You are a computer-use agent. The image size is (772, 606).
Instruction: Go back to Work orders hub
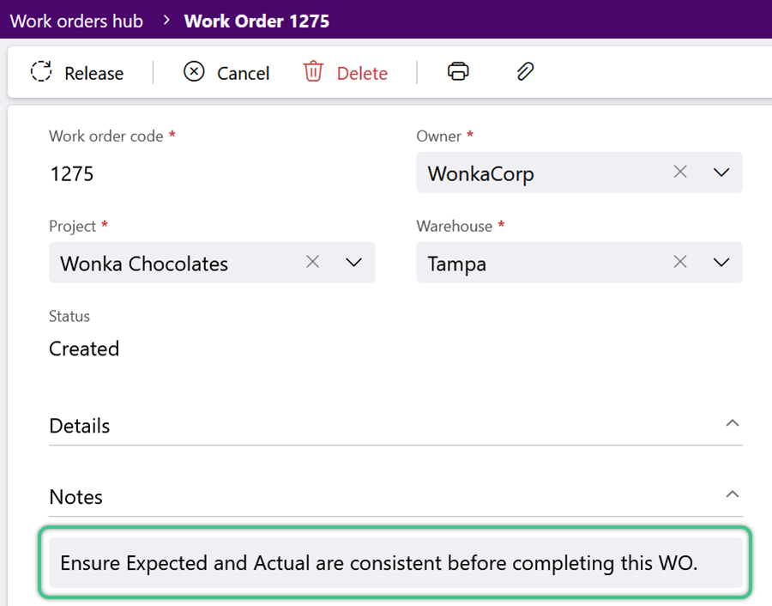pos(77,21)
